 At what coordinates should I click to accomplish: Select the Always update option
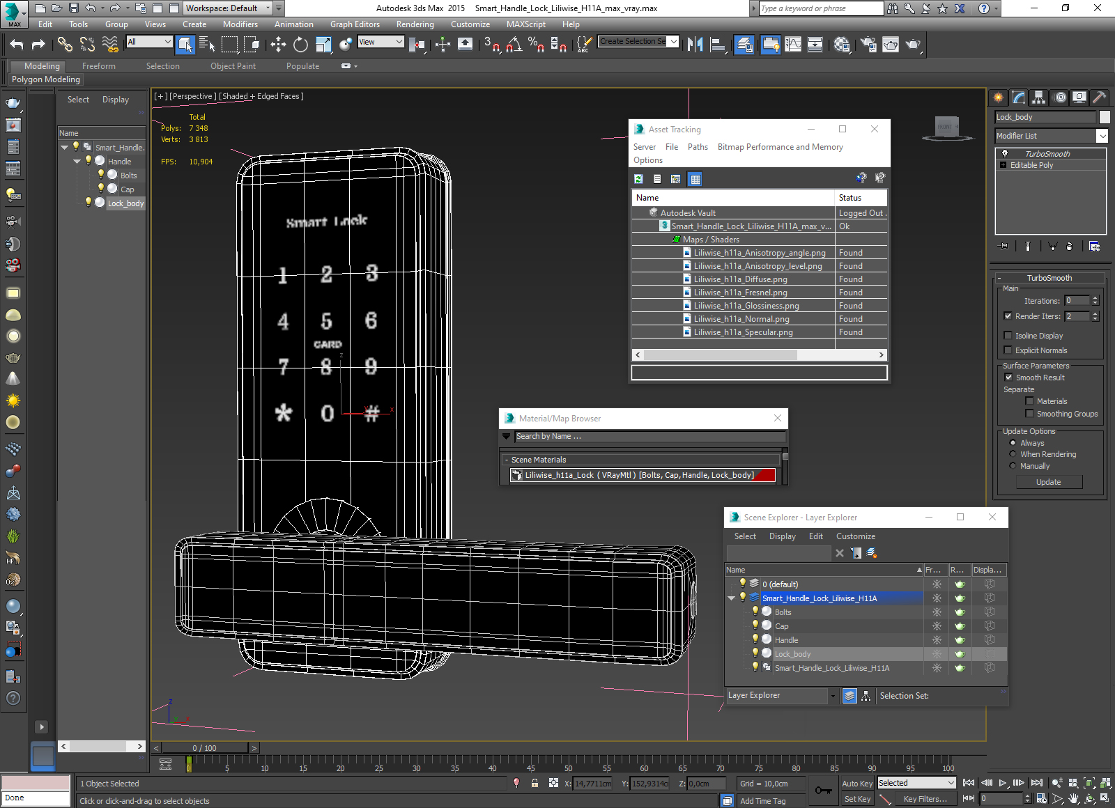point(1013,443)
